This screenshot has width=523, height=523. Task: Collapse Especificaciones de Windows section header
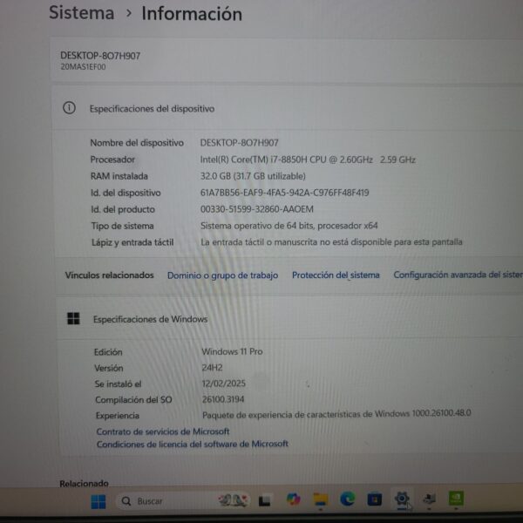pos(290,319)
